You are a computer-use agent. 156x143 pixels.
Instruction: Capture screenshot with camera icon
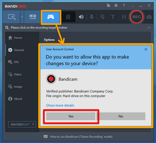pos(149,17)
